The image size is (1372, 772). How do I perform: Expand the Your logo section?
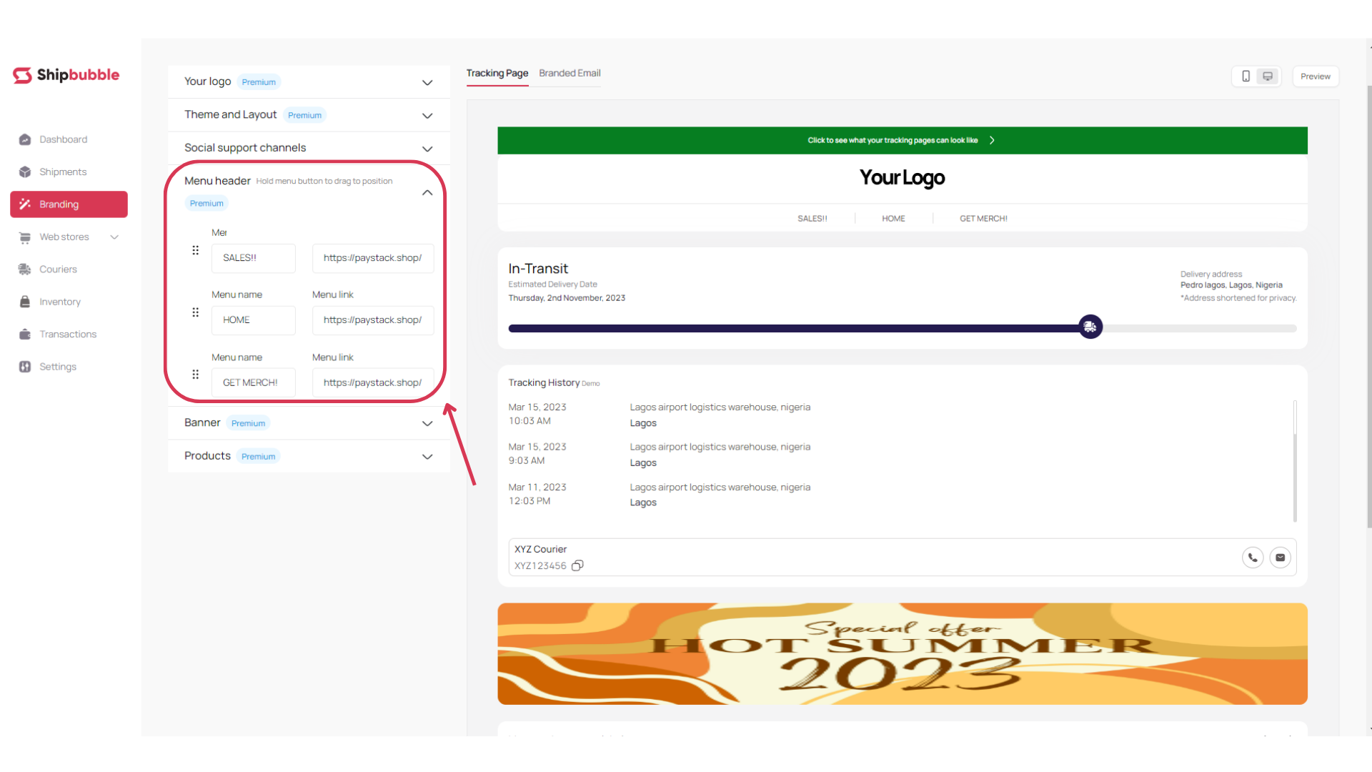click(427, 82)
